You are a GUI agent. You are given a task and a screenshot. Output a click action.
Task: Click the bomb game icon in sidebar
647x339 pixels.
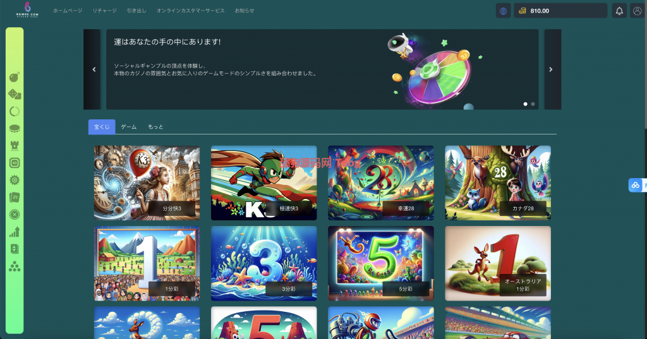[15, 78]
